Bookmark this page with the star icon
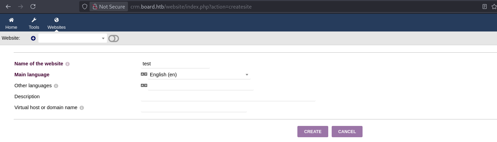The width and height of the screenshot is (497, 142). 494,7
